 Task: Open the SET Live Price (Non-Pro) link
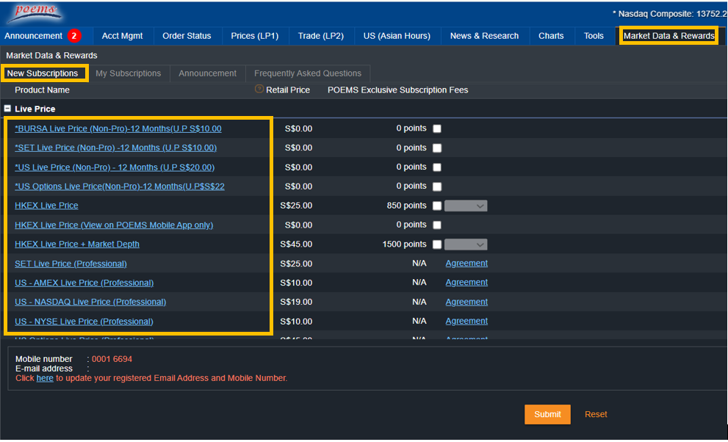tap(115, 148)
